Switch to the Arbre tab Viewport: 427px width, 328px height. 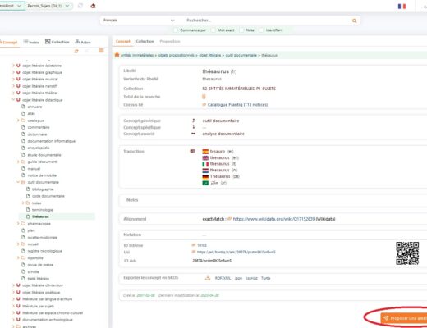click(83, 42)
